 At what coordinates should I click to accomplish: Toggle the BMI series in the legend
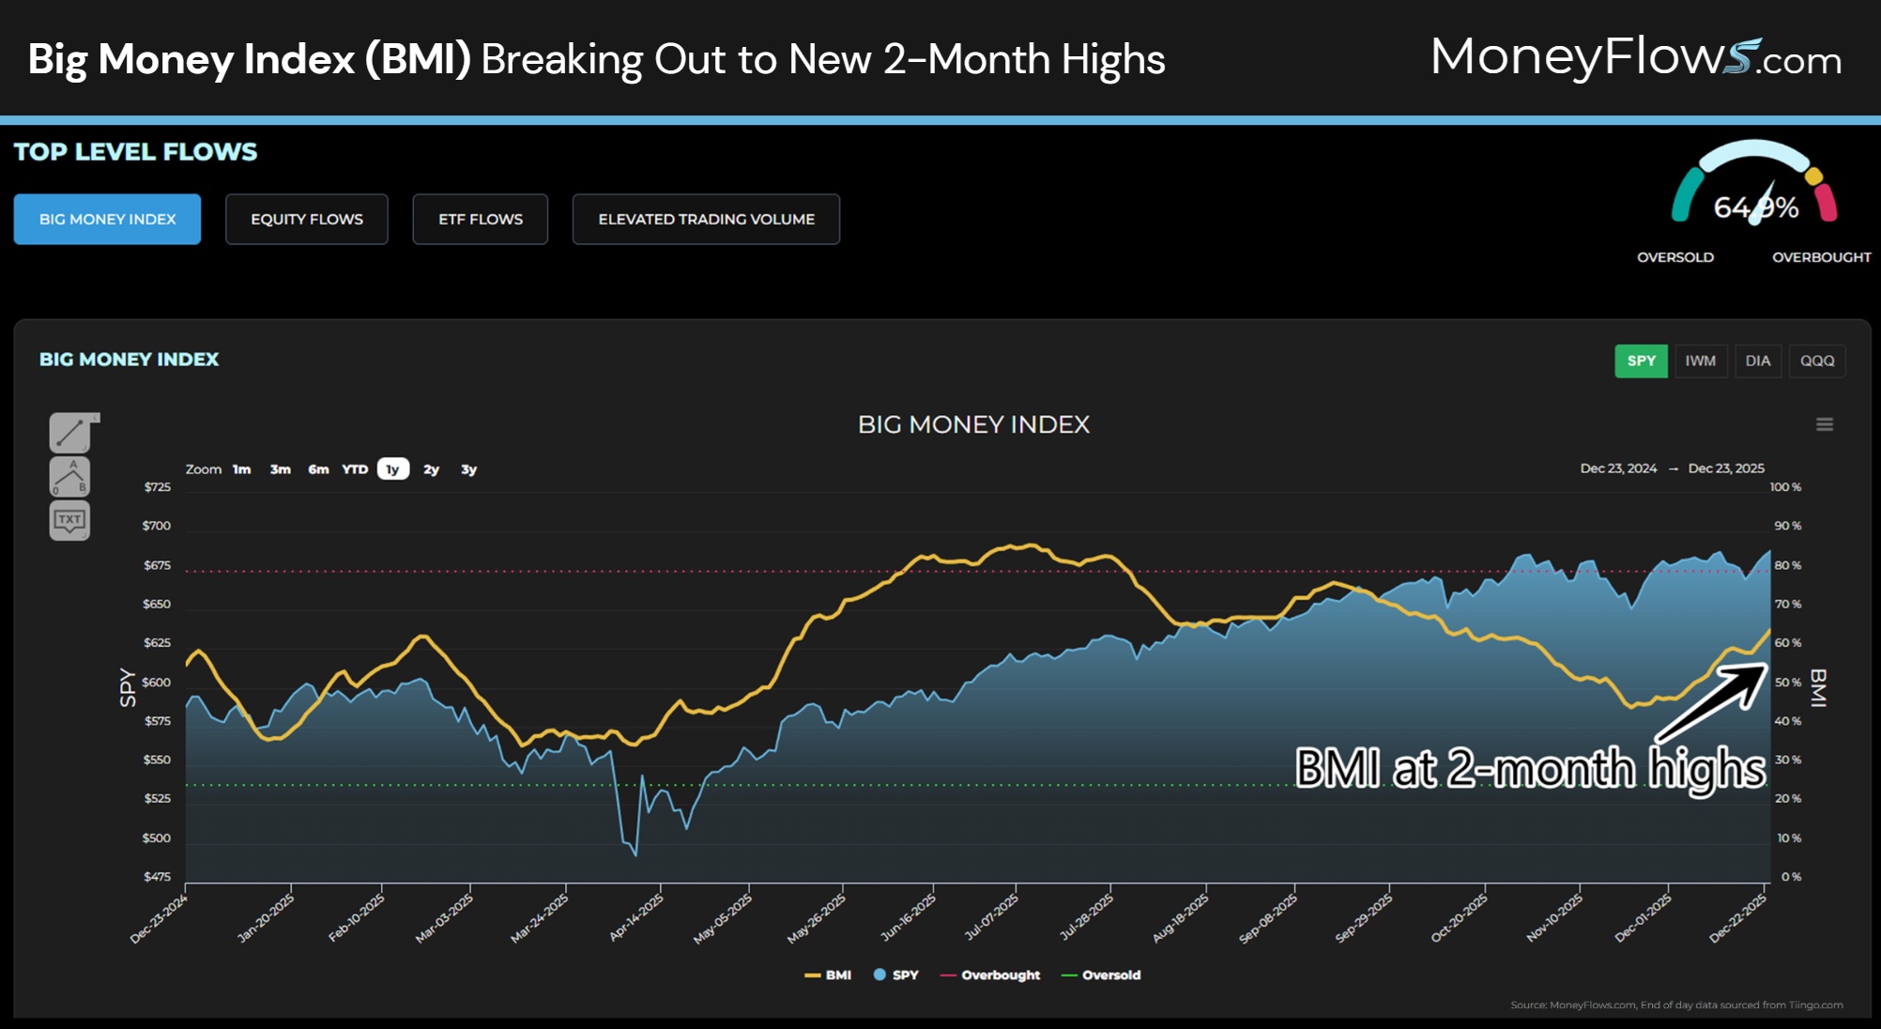click(x=828, y=975)
